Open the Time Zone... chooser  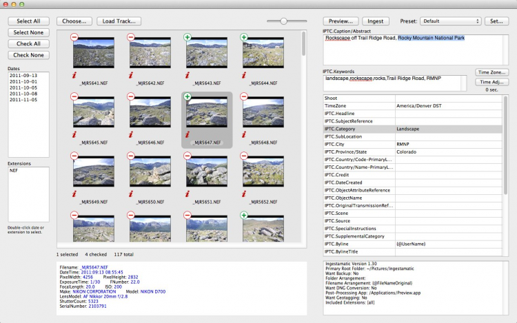(491, 72)
